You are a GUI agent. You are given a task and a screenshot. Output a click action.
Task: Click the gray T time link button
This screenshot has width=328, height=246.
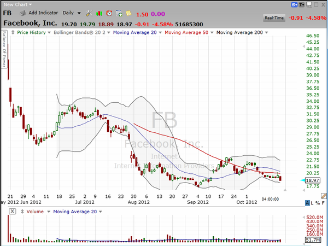302,4
